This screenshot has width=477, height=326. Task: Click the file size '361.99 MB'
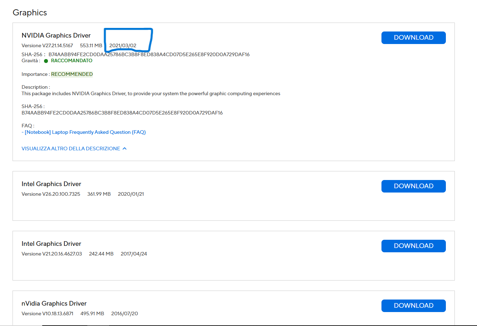[99, 194]
